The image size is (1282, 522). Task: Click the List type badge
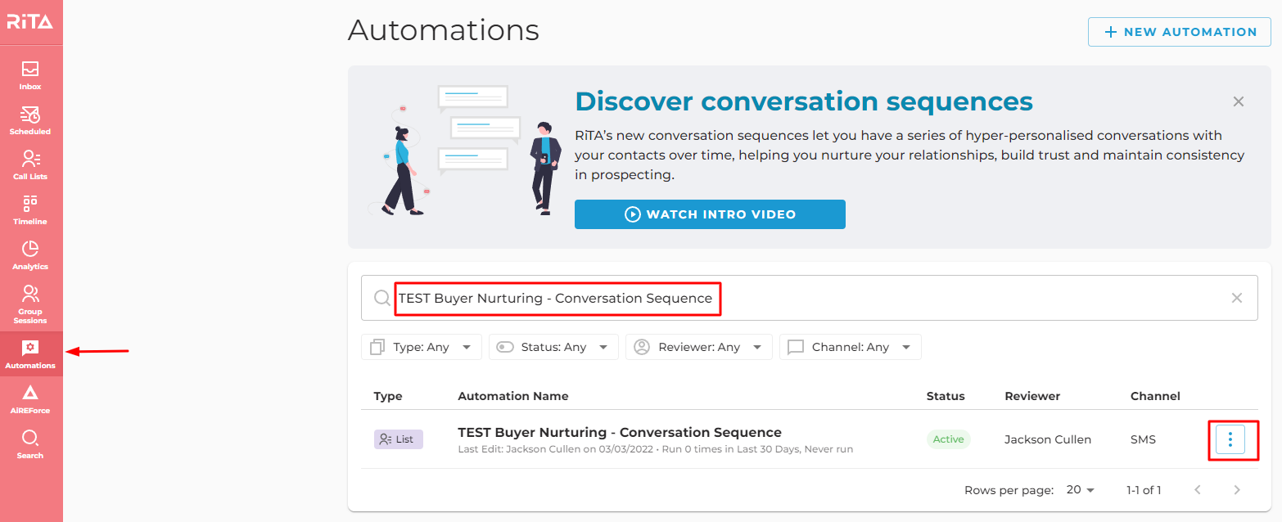tap(399, 439)
